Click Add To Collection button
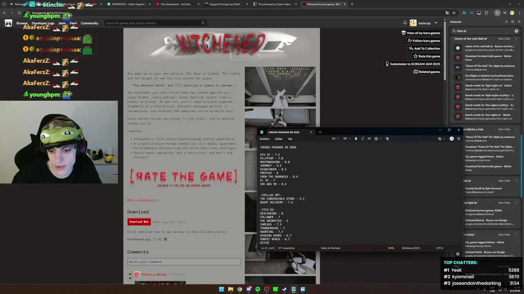The width and height of the screenshot is (524, 294). coord(425,49)
